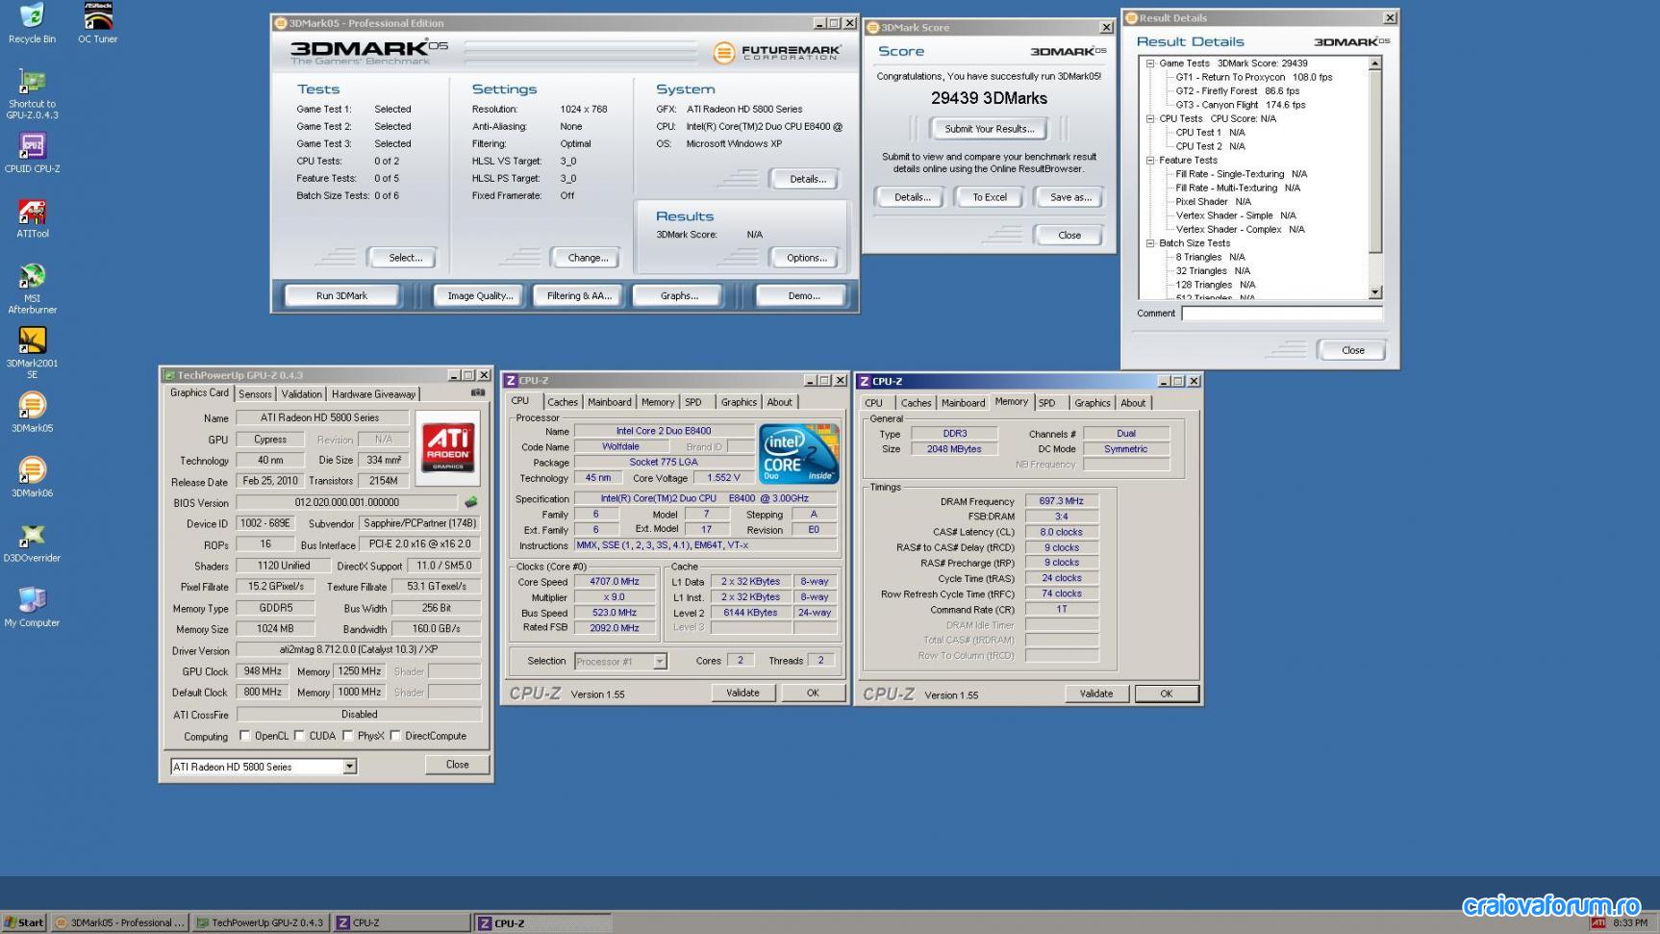The image size is (1660, 934).
Task: Click the ATI Radeon logo in GPU-Z
Action: tap(447, 448)
